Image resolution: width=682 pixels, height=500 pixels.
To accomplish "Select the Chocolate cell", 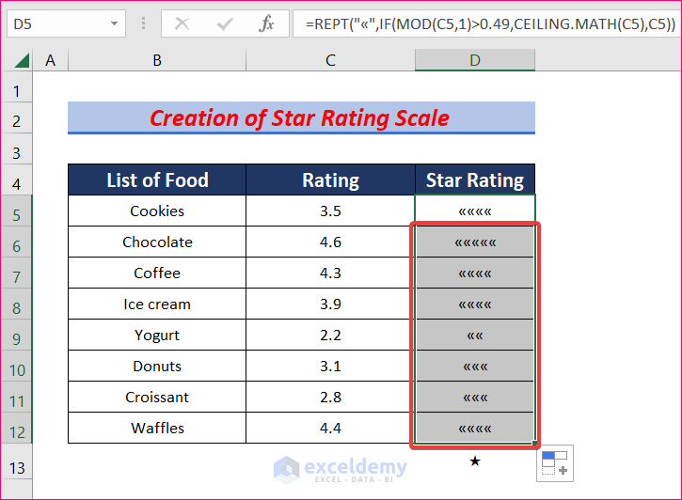I will (x=157, y=242).
